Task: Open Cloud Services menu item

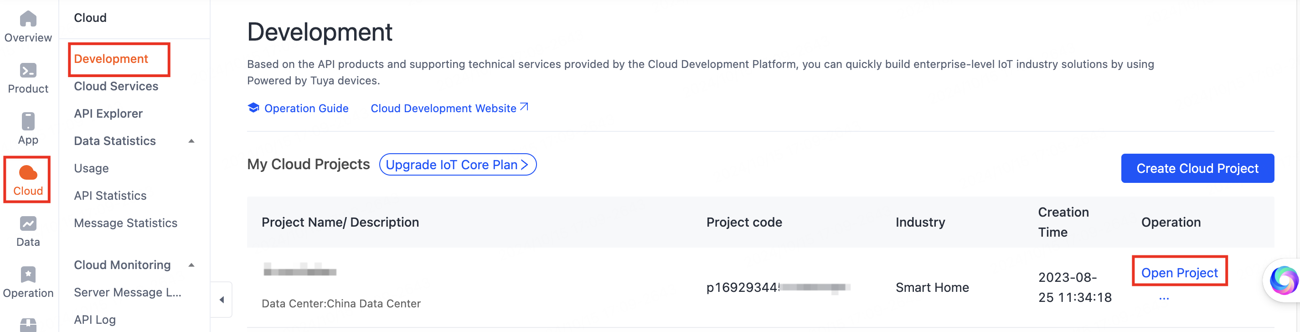Action: (116, 86)
